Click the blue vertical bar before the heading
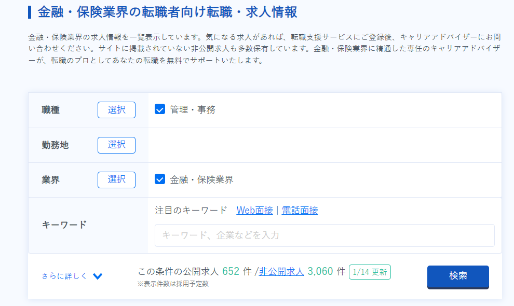514x306 pixels. point(30,12)
